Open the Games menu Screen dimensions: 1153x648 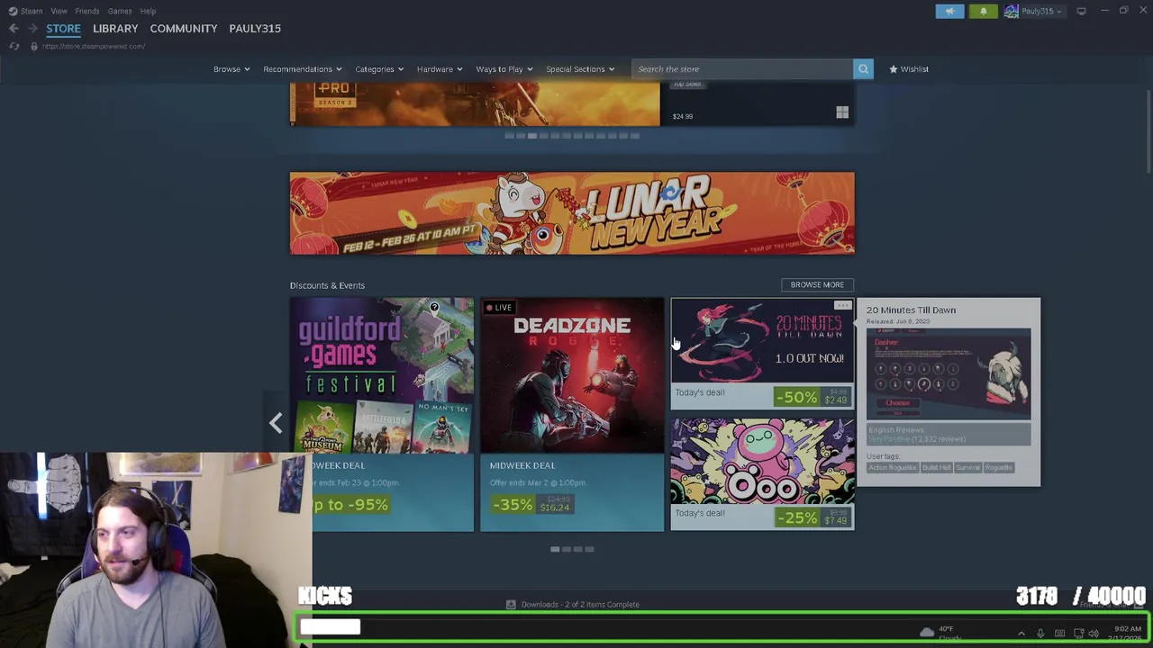120,11
